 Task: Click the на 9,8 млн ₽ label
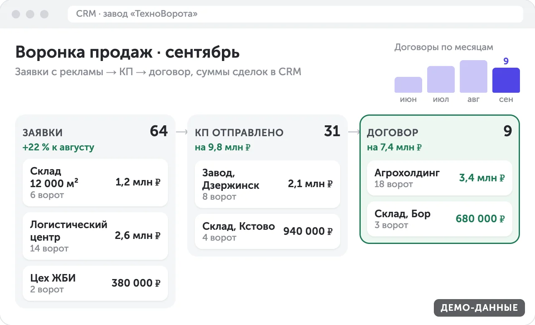[222, 147]
